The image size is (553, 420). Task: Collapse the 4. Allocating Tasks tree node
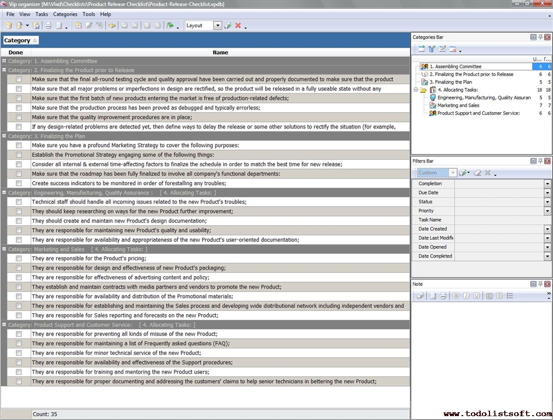pos(416,90)
